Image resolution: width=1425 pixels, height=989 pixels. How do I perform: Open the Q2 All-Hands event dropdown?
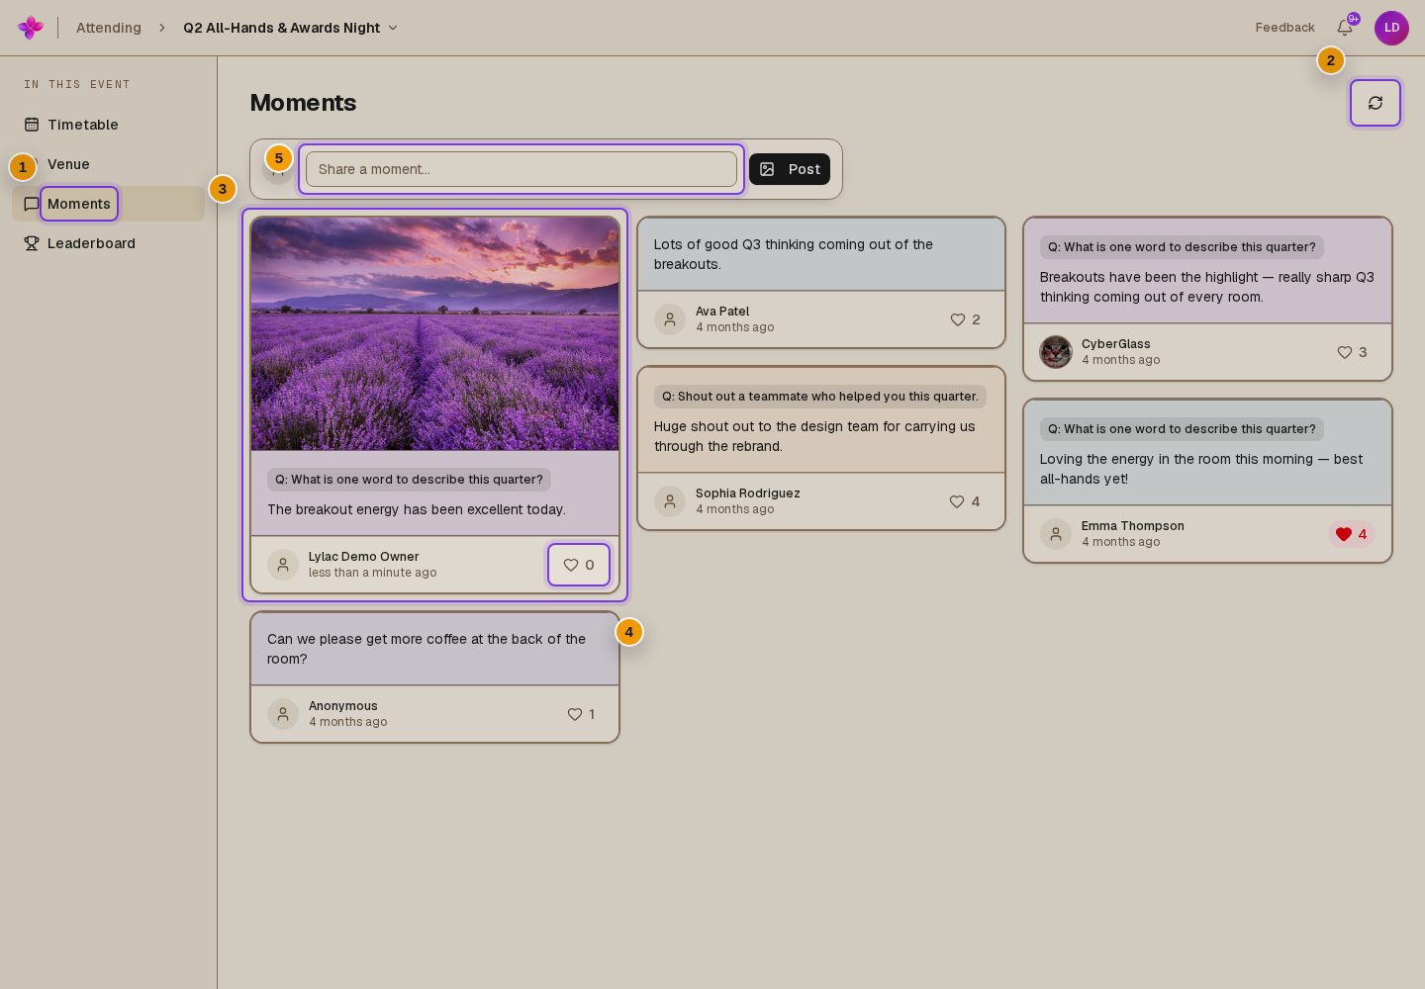pyautogui.click(x=291, y=28)
